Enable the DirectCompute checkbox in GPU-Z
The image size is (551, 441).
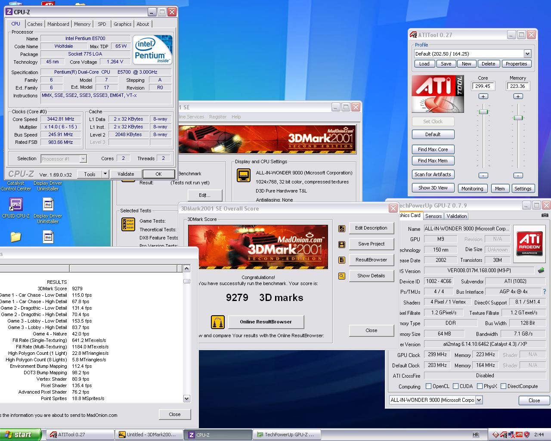pos(503,386)
